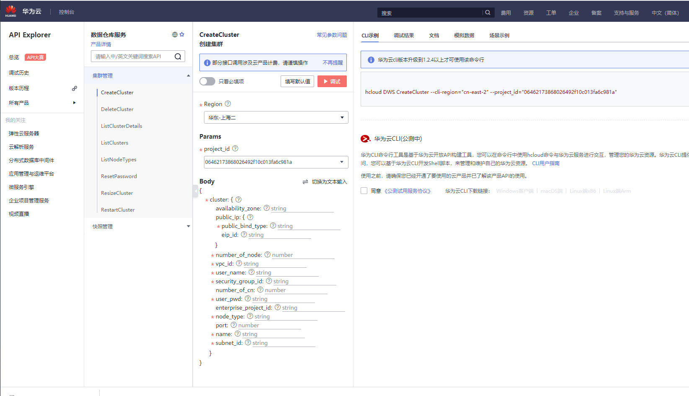Favorite 数据仓库服务 with the star icon
This screenshot has width=689, height=396.
182,35
